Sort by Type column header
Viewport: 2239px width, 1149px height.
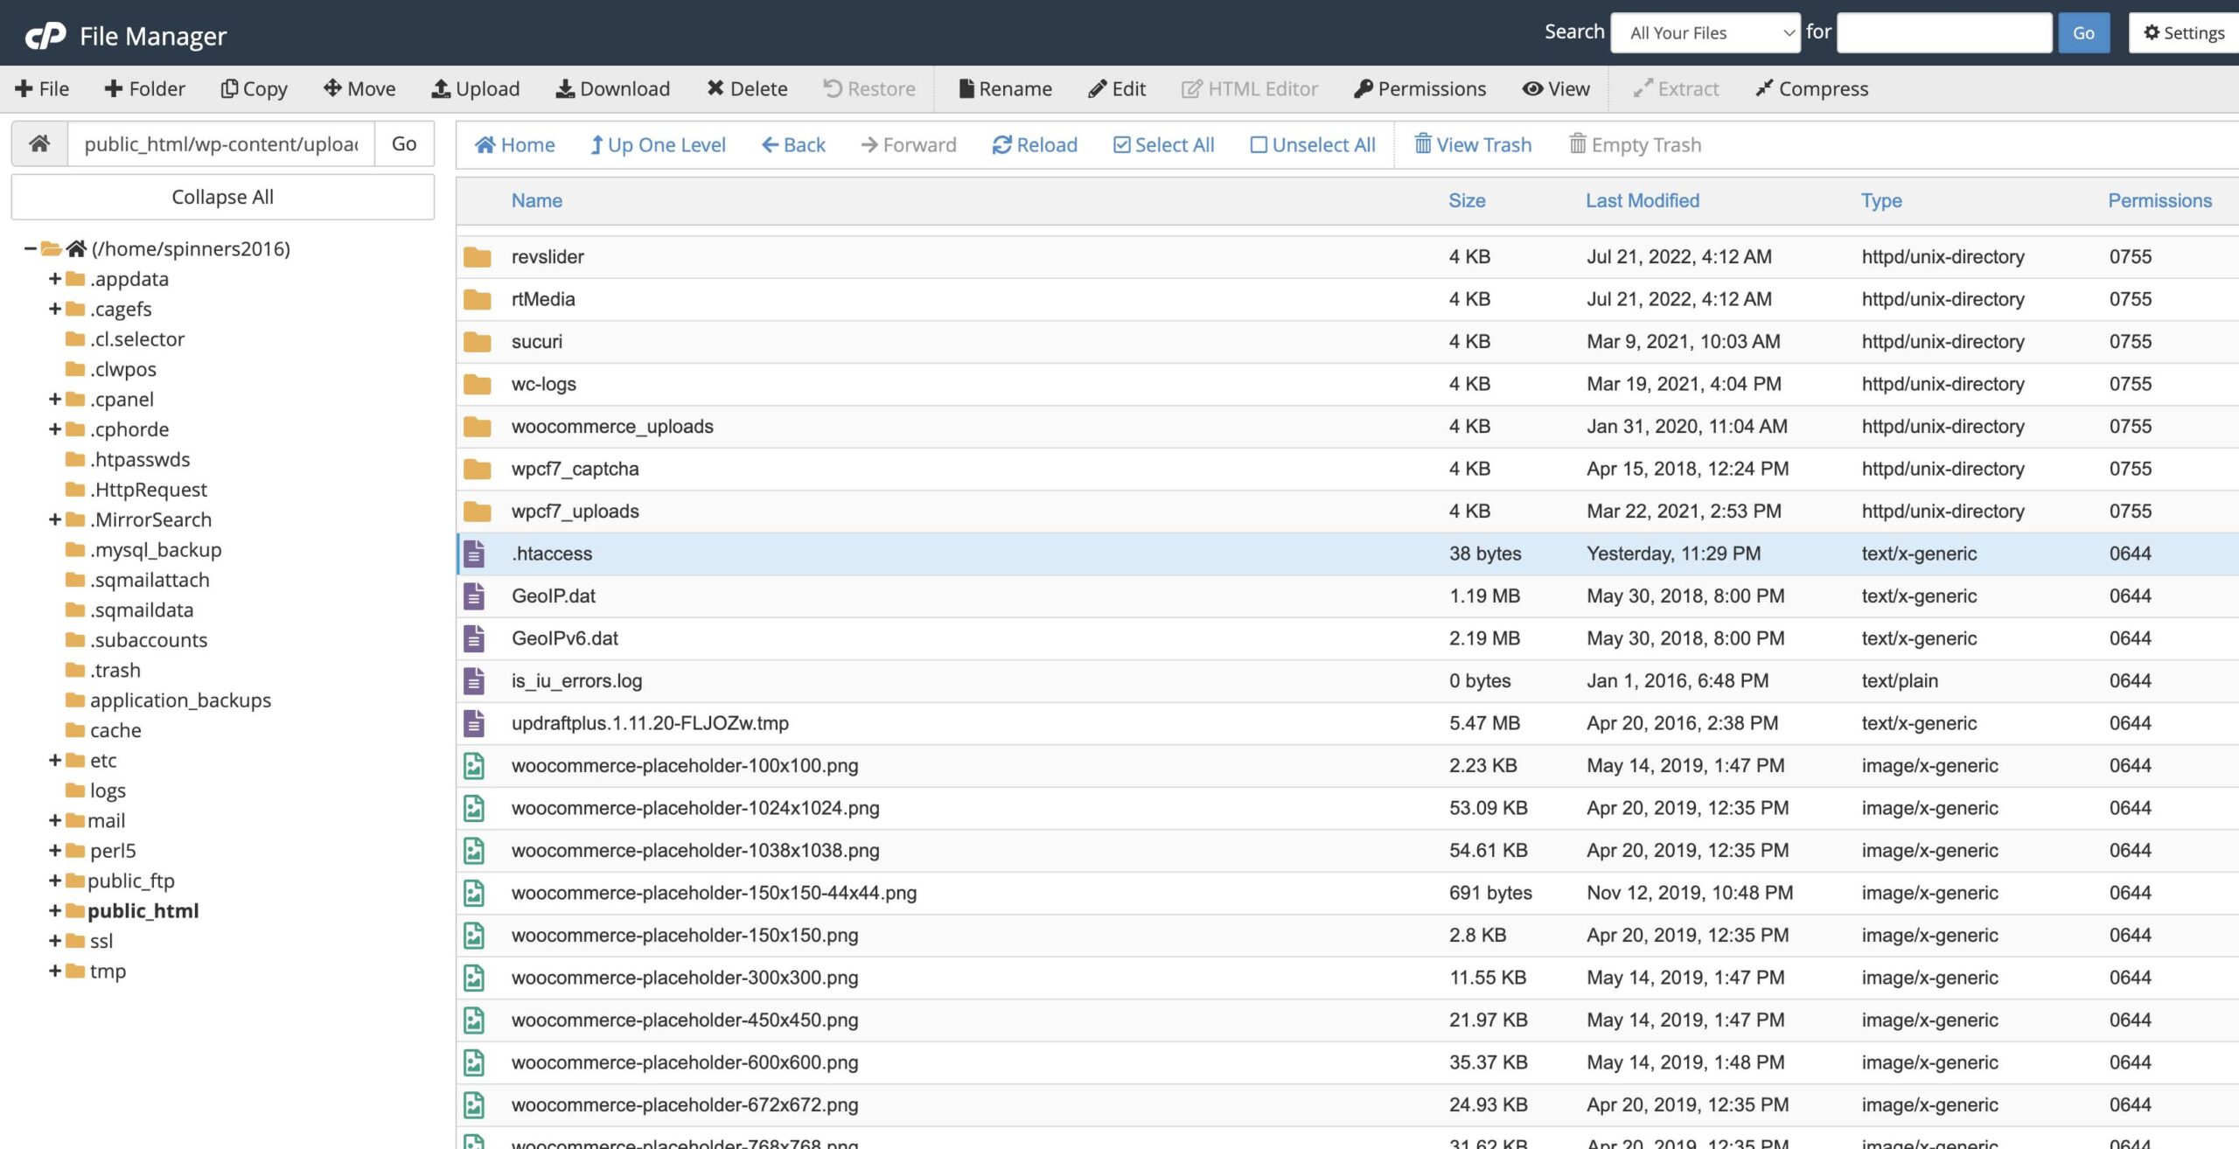pos(1881,200)
